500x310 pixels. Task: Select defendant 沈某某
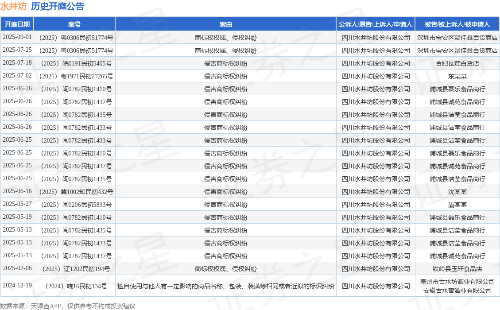(x=457, y=192)
